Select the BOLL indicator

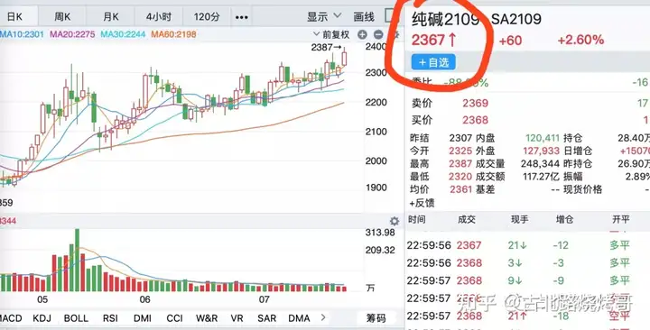tap(76, 318)
